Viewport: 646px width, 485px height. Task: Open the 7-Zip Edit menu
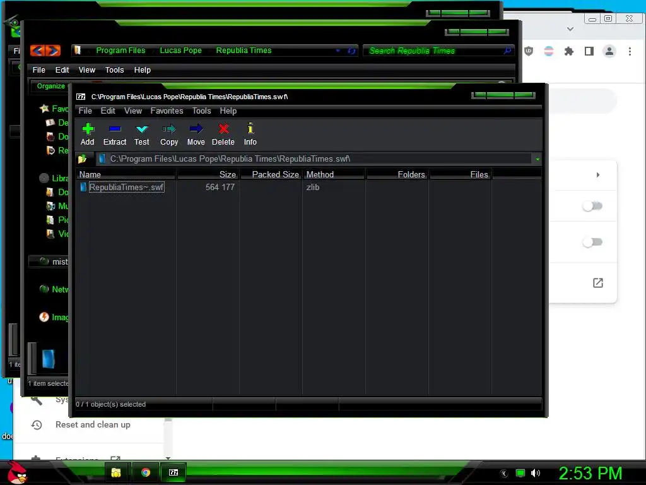[108, 111]
